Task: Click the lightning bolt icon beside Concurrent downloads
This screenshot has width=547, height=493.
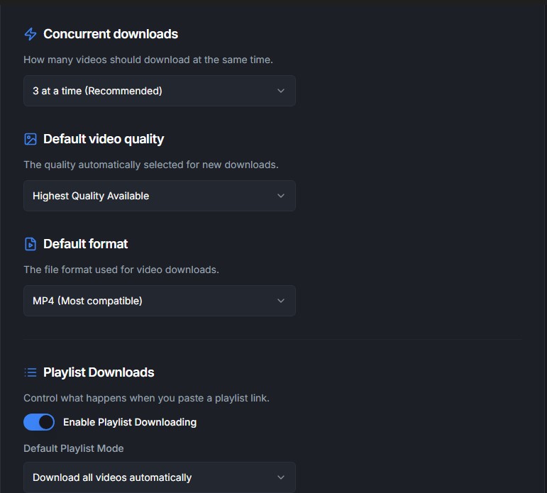Action: tap(31, 34)
